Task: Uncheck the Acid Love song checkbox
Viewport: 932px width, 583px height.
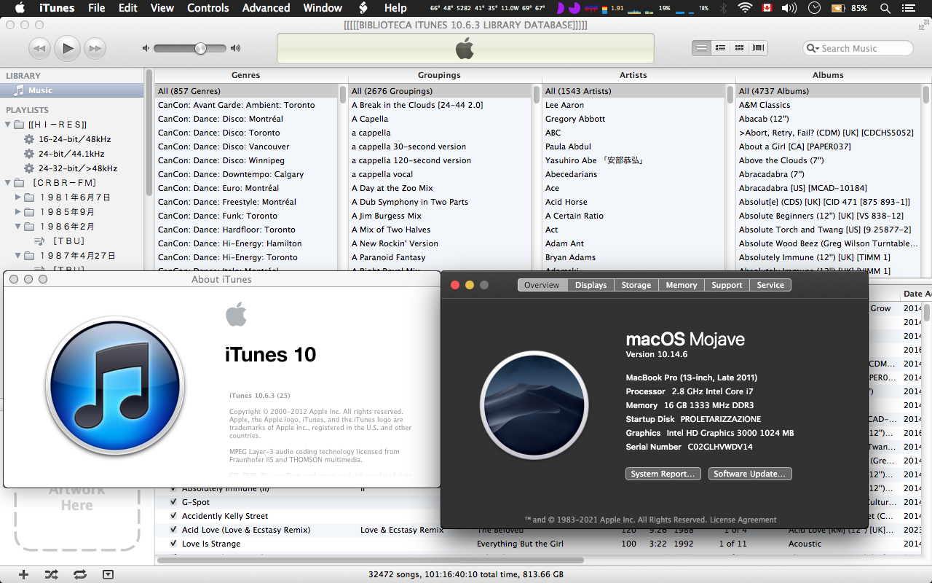Action: (x=173, y=530)
